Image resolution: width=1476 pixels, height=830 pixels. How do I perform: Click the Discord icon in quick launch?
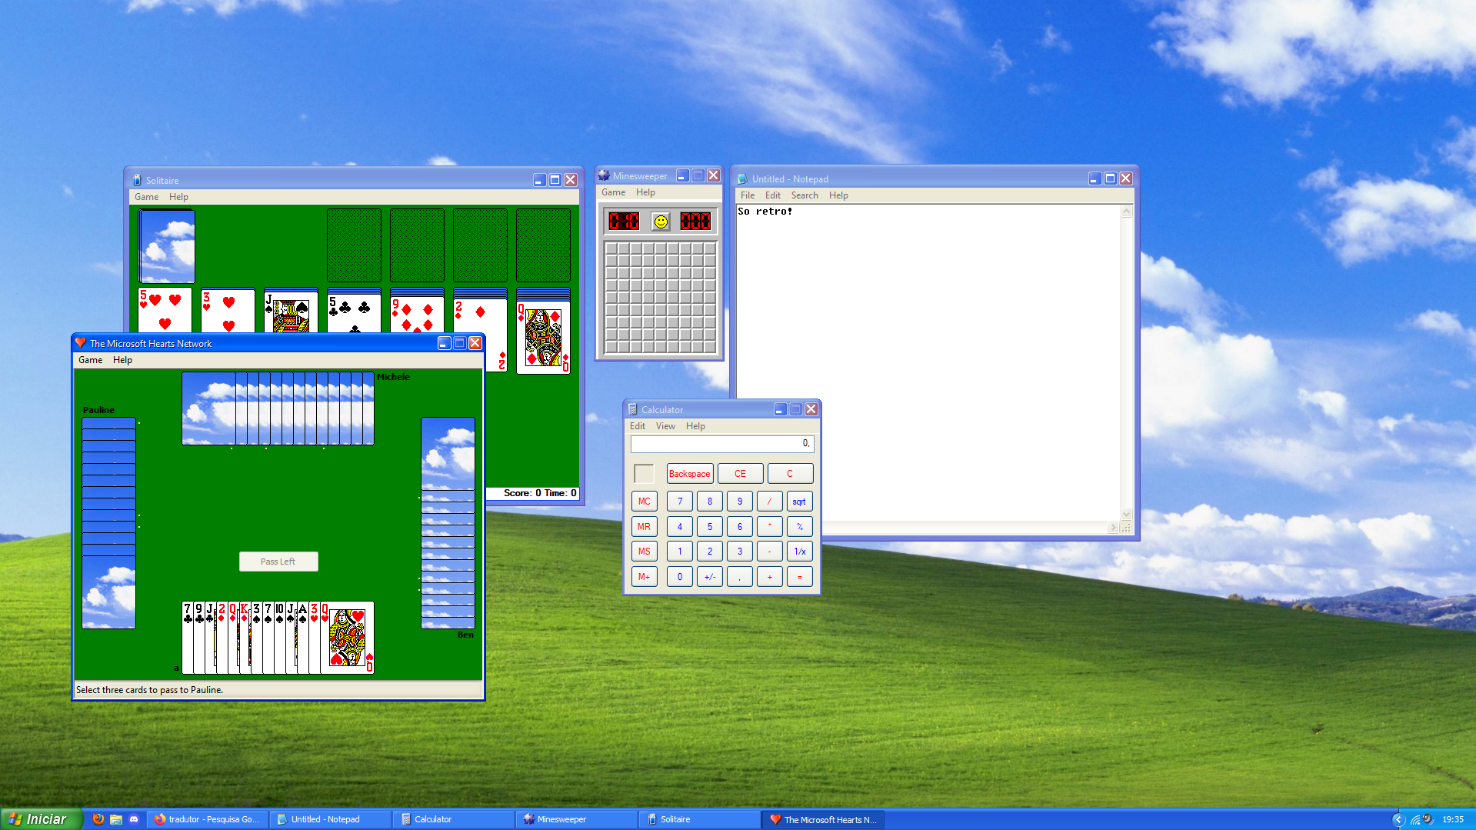134,819
